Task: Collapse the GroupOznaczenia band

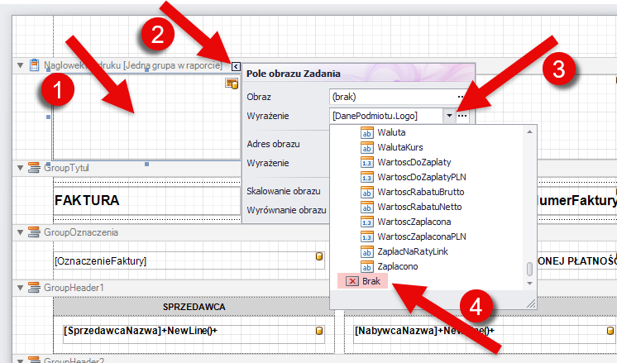Action: coord(20,233)
